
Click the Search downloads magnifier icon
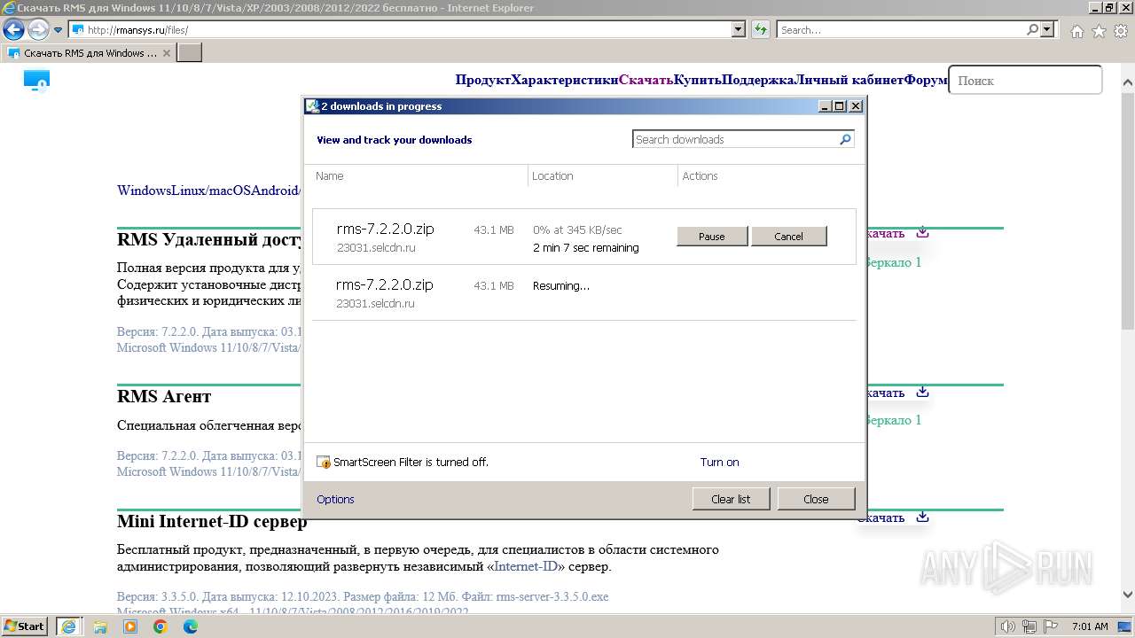[845, 139]
